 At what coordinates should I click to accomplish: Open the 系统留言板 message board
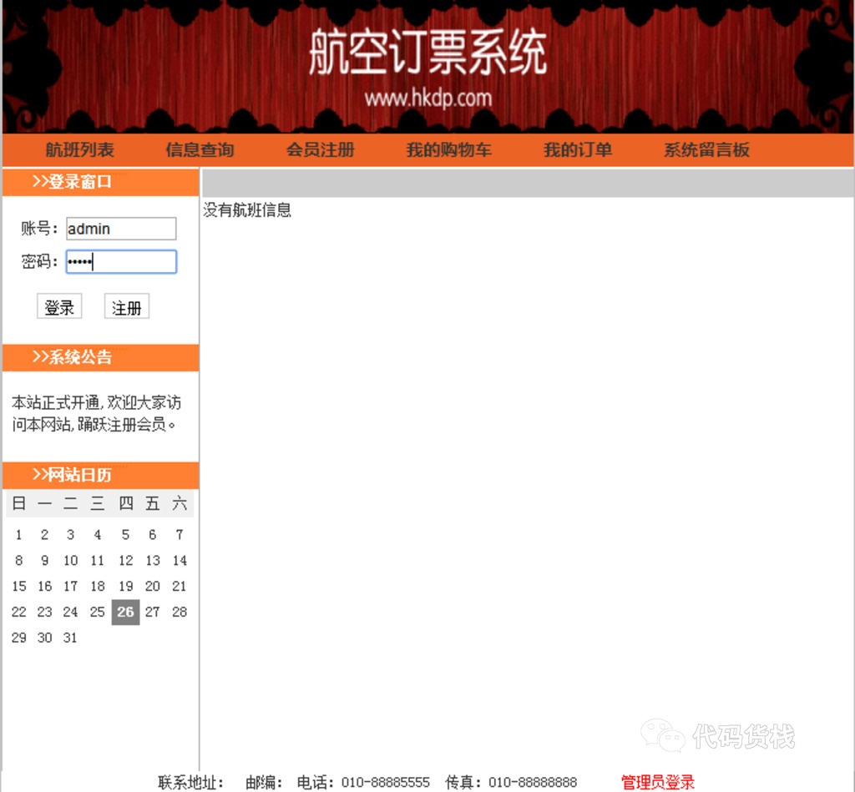click(x=706, y=150)
